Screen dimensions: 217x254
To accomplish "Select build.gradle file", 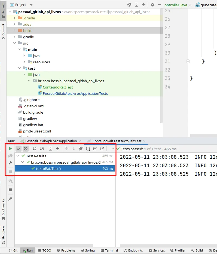I will [x=33, y=113].
